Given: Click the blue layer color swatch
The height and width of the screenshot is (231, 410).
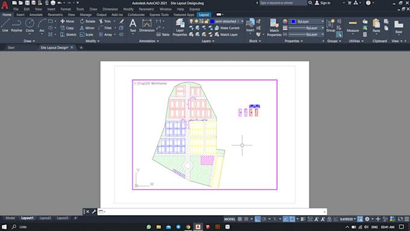Looking at the screenshot, I should point(212,21).
